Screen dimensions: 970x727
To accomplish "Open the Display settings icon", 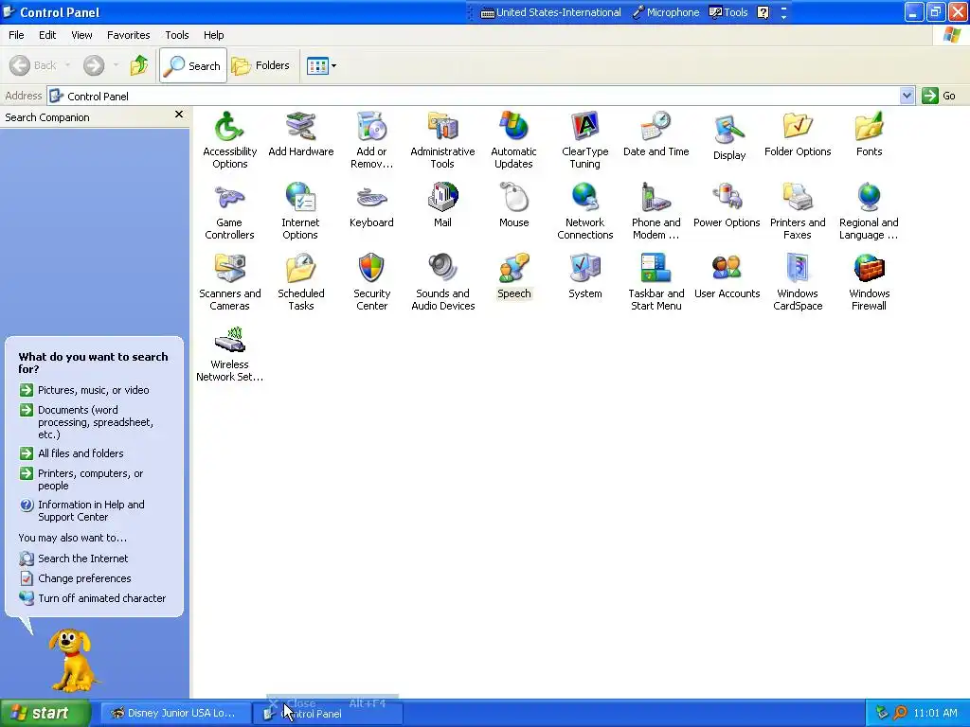I will [728, 137].
